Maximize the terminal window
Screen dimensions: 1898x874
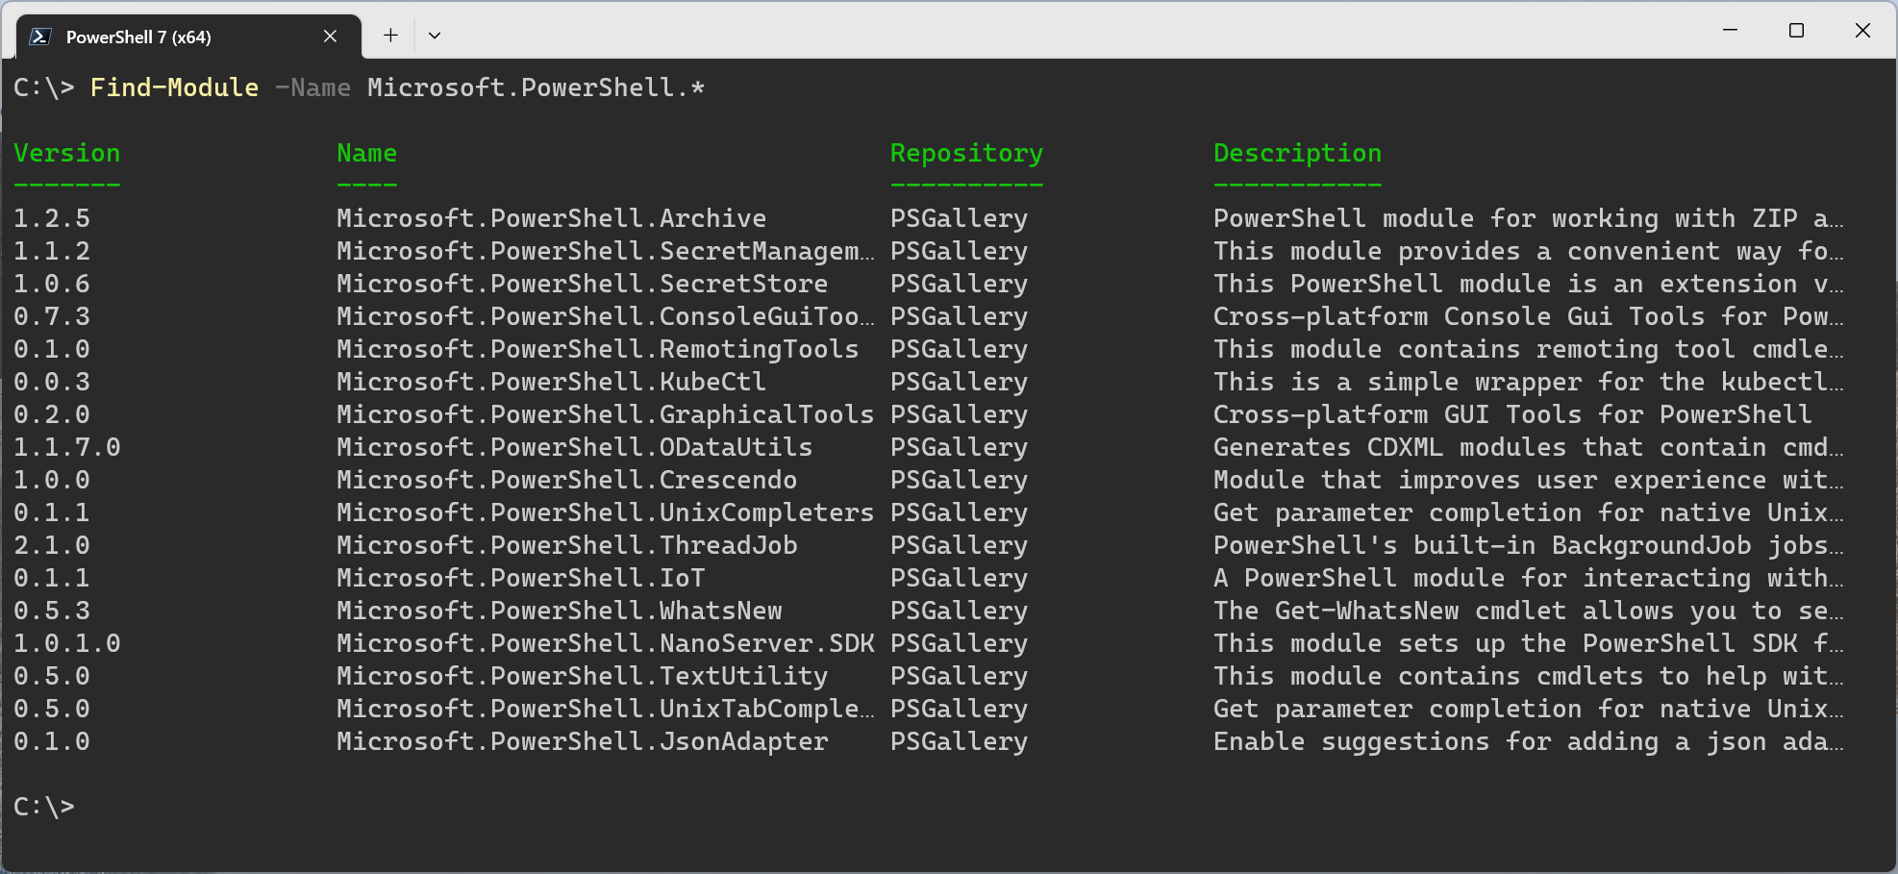point(1796,30)
